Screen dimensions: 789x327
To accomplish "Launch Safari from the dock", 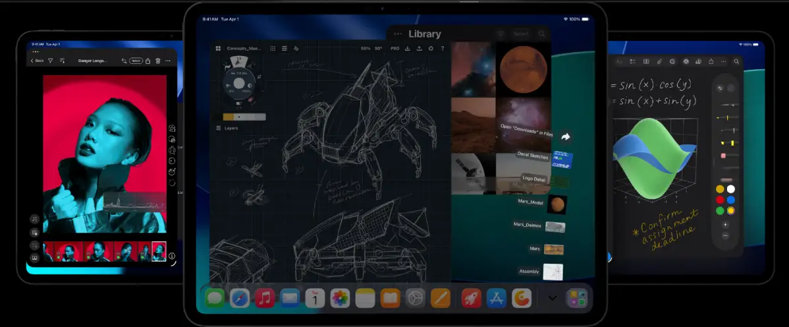I will tap(240, 298).
